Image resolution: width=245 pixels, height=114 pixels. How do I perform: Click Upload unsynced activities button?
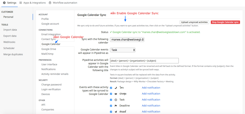click(194, 22)
